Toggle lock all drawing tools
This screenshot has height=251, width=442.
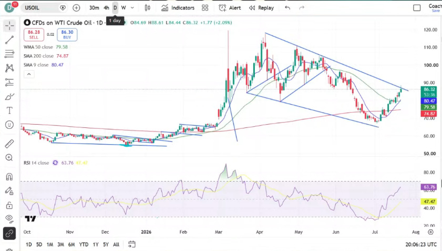coord(9,205)
